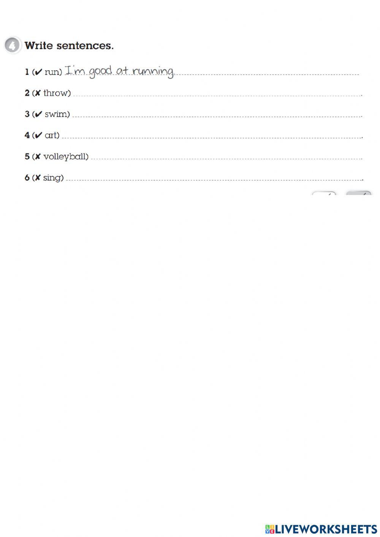Viewport: 380px width, 537px height.
Task: Click the "Write sentences." heading
Action: point(69,46)
